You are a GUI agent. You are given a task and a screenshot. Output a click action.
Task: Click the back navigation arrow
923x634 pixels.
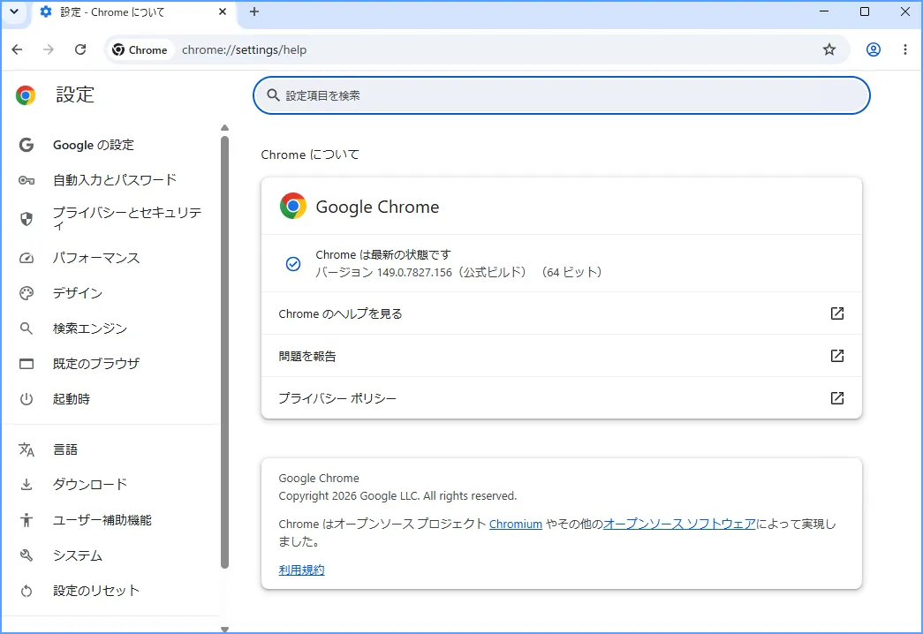click(x=17, y=49)
